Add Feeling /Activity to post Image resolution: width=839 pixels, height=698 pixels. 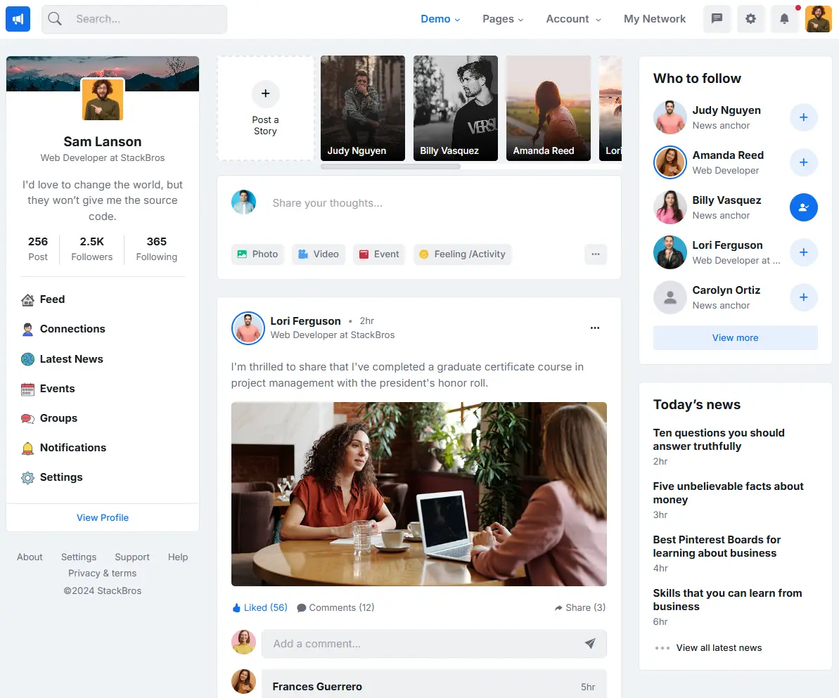click(x=462, y=254)
